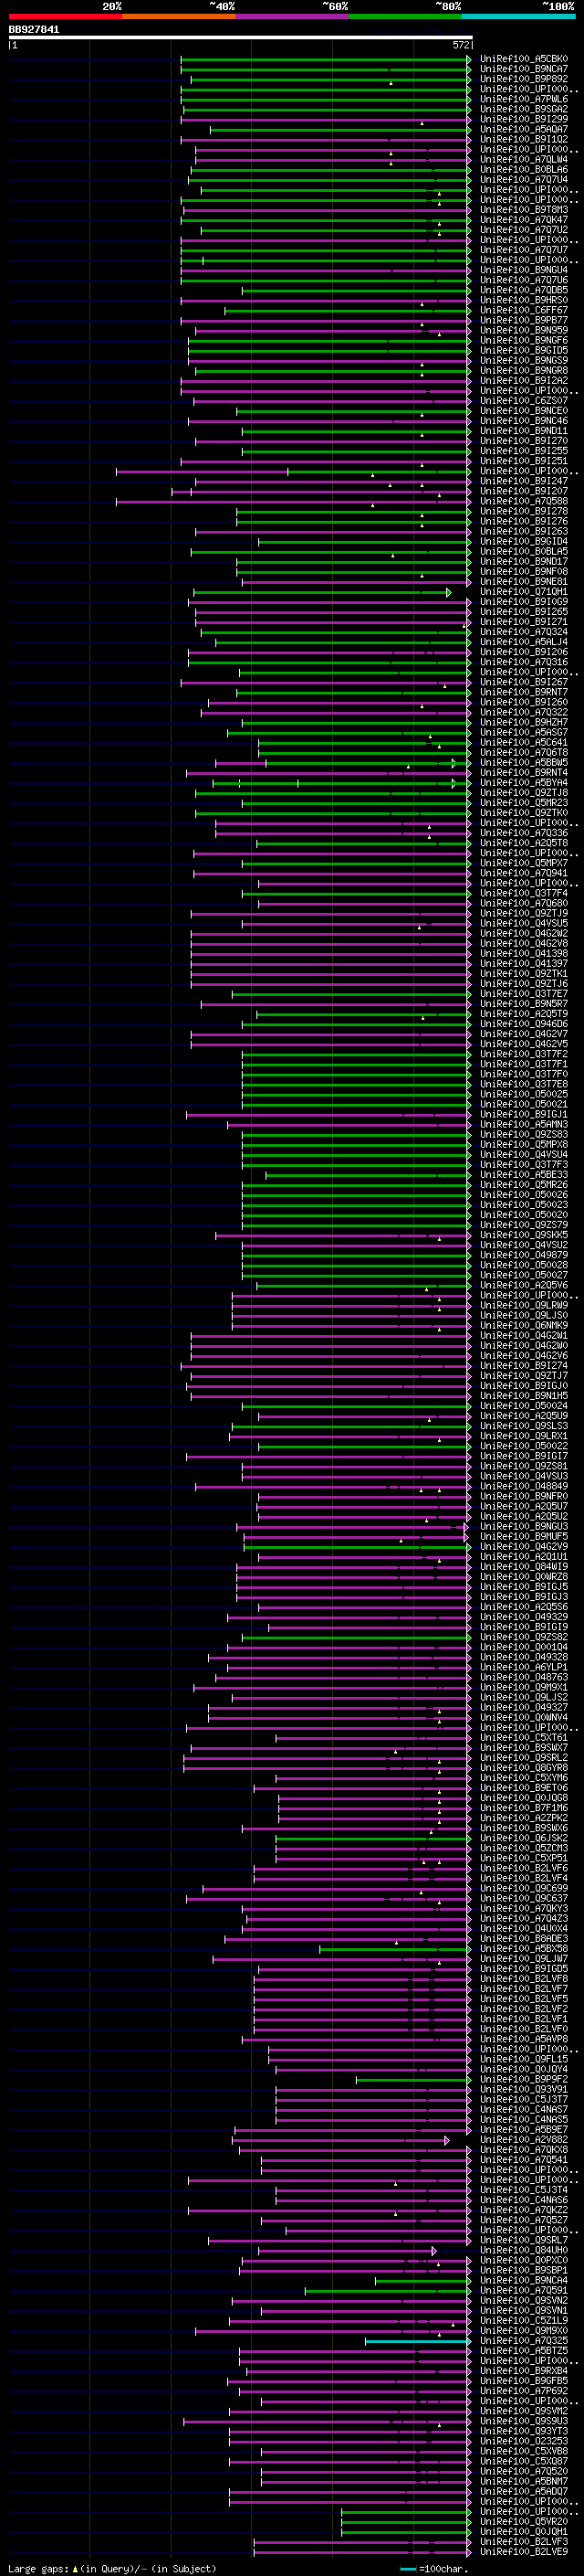Open the UniRef100_B0BLA6 hit
584x2576 pixels.
point(524,170)
